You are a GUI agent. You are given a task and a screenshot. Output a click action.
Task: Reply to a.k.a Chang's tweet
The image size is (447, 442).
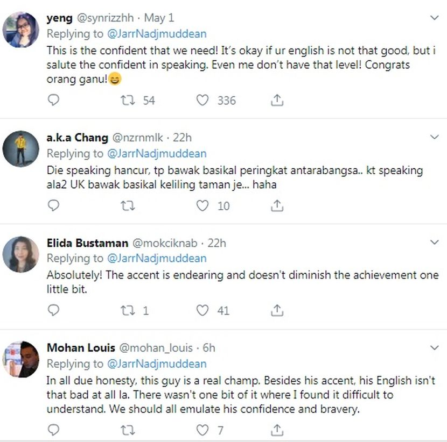[x=53, y=205]
